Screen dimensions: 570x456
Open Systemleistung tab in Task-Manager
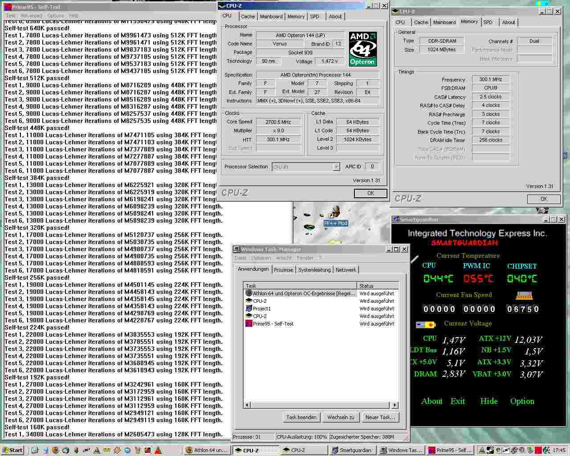(314, 270)
